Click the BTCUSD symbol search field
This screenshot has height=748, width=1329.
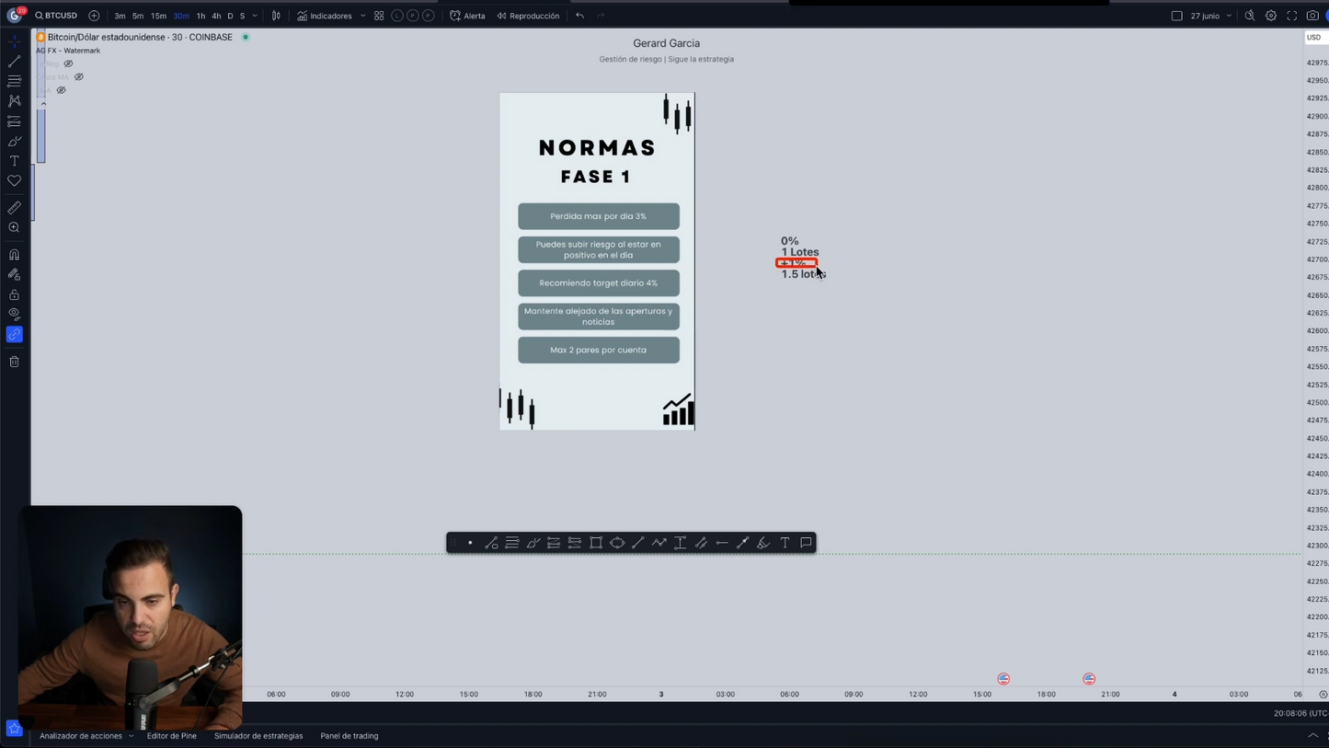pyautogui.click(x=56, y=16)
